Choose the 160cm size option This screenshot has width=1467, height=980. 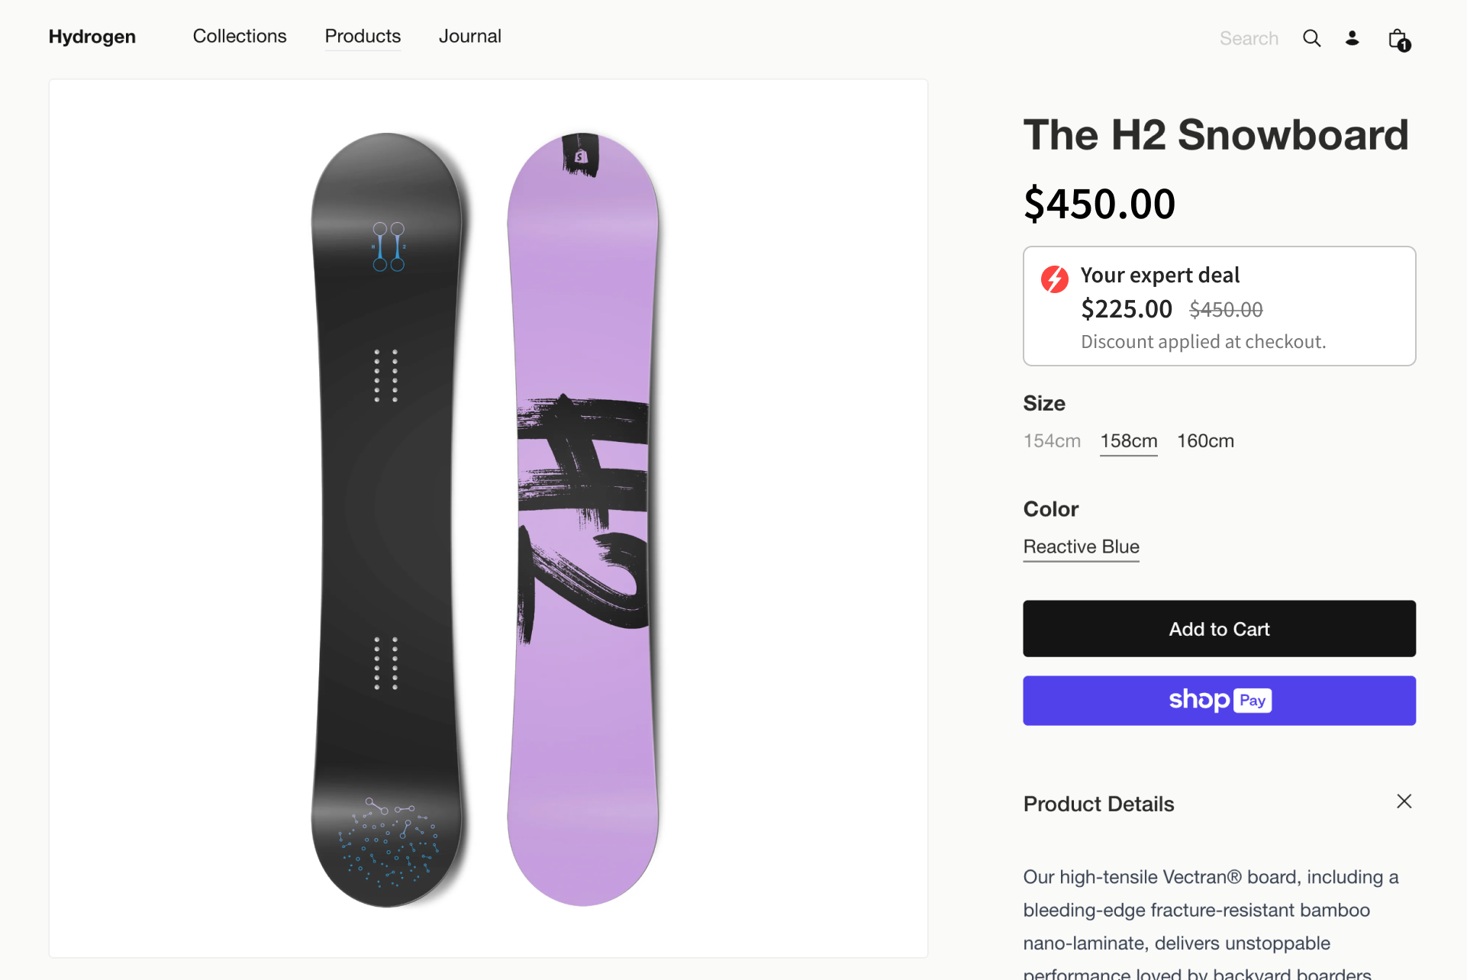pyautogui.click(x=1205, y=441)
